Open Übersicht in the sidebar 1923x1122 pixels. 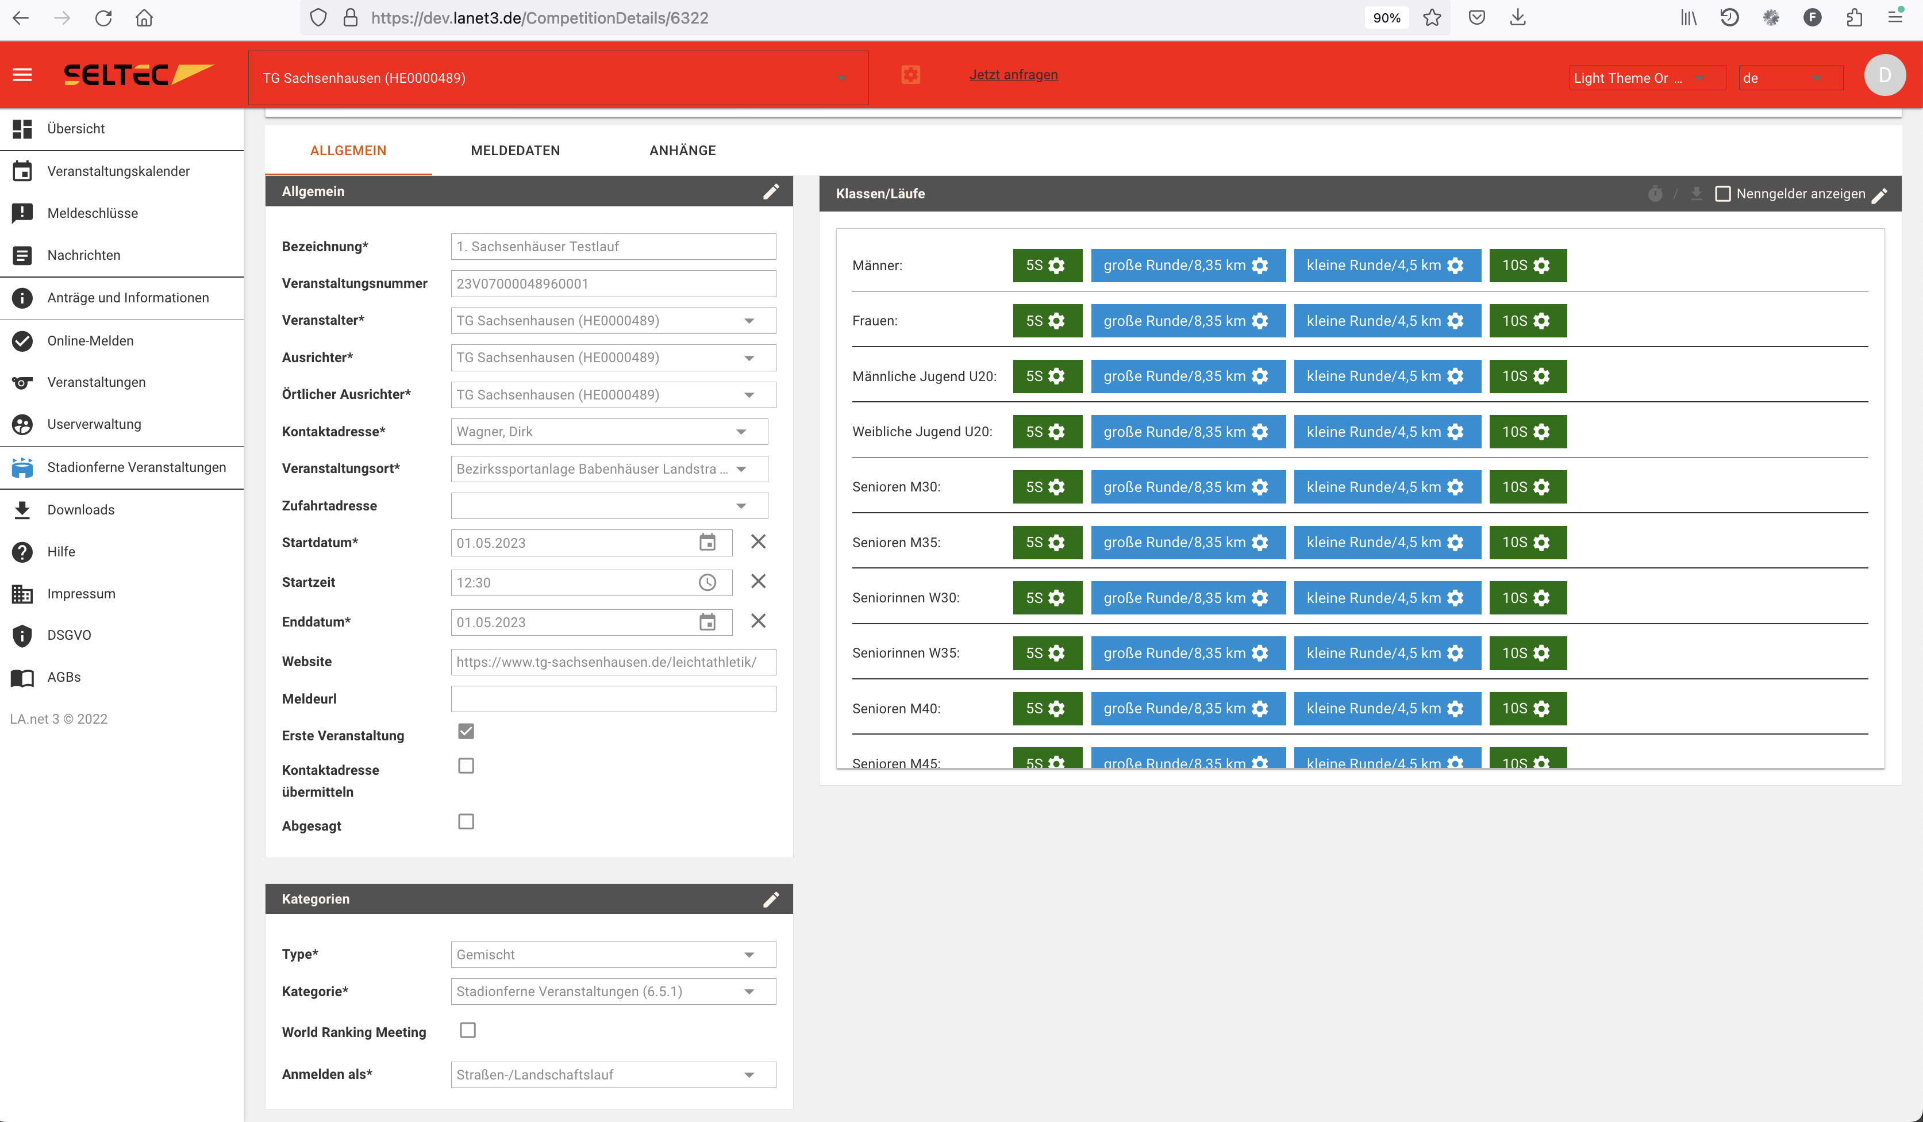122,129
